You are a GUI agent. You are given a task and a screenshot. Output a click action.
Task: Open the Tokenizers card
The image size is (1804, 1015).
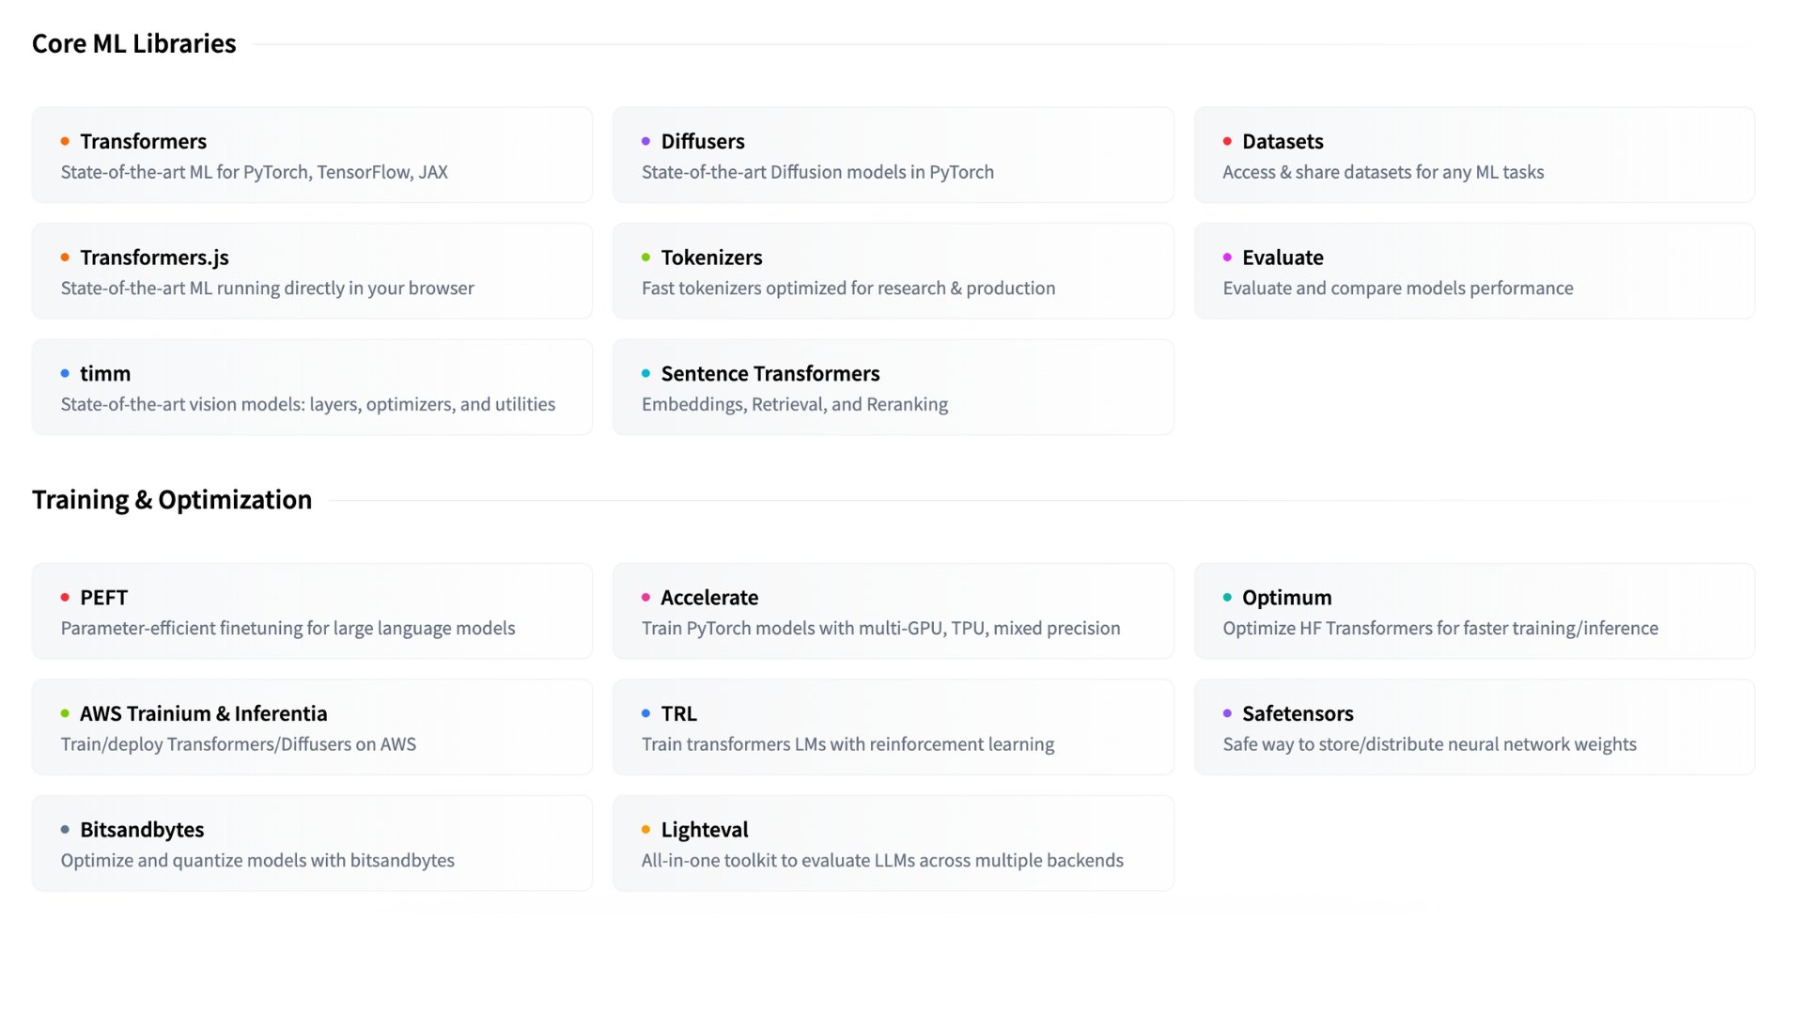coord(893,271)
